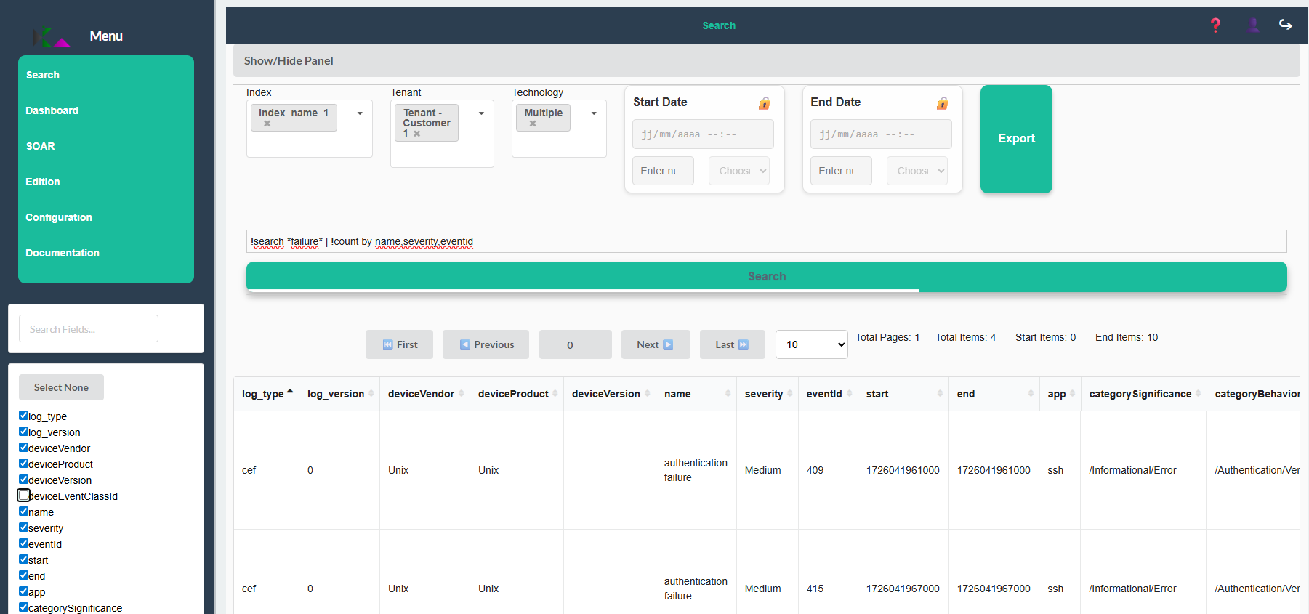Image resolution: width=1309 pixels, height=614 pixels.
Task: Run the query with the Search button
Action: (x=767, y=276)
